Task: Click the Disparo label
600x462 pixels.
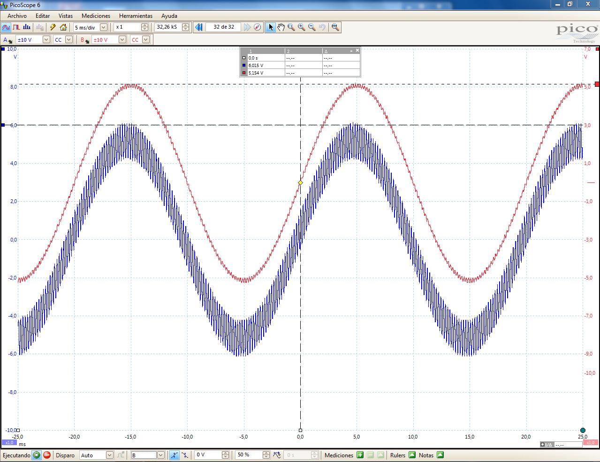Action: [x=65, y=455]
